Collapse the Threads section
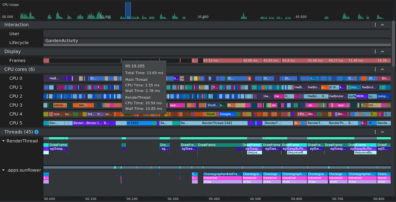This screenshot has height=202, width=396. 382,132
